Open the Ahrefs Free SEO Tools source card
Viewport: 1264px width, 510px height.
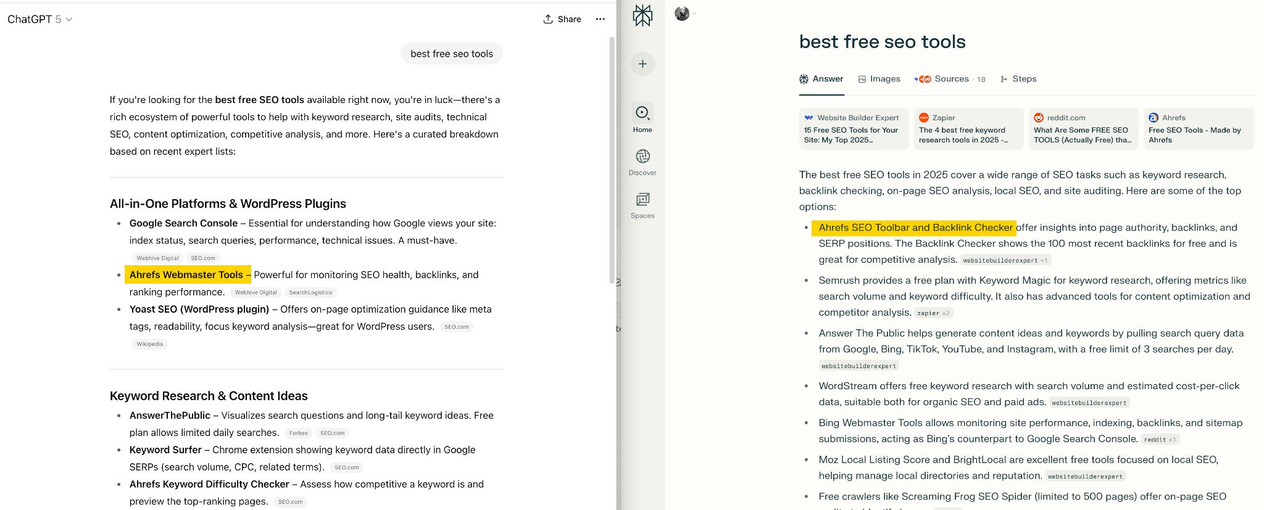(1198, 129)
